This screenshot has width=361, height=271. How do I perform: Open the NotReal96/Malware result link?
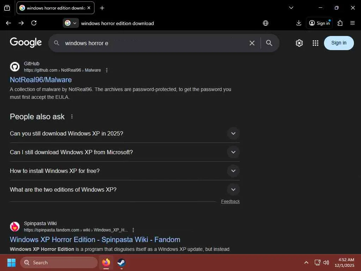point(41,80)
